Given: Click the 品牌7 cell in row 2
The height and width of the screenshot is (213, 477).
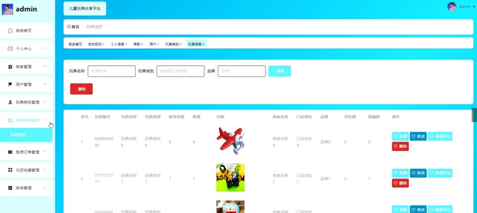Looking at the screenshot, I should pyautogui.click(x=325, y=179).
